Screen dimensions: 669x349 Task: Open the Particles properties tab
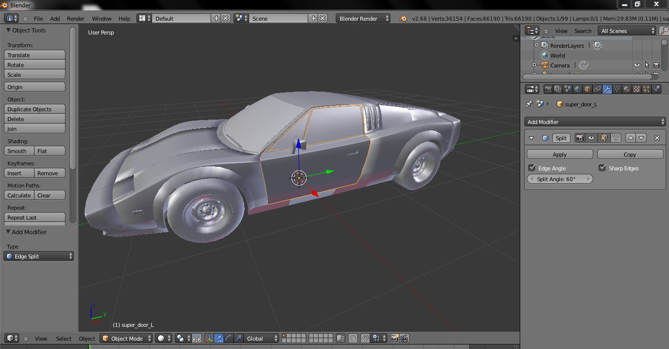tap(646, 89)
